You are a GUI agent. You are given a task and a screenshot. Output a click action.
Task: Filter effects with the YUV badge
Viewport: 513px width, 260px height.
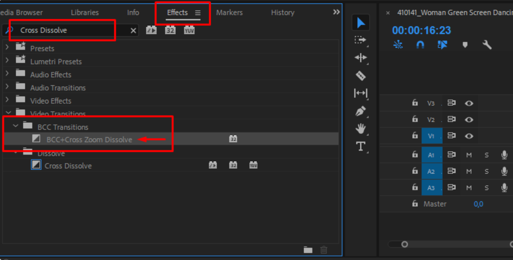tap(189, 30)
